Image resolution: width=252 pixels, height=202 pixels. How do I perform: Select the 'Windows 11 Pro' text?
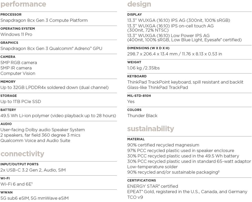click(16, 34)
